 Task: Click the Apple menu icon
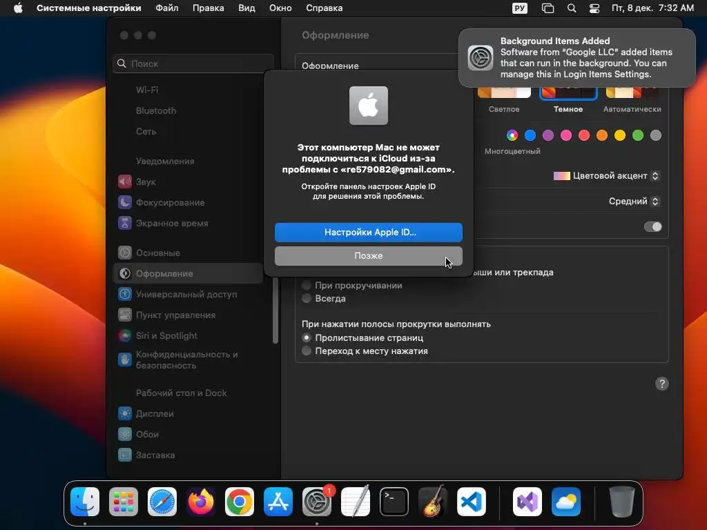(18, 8)
